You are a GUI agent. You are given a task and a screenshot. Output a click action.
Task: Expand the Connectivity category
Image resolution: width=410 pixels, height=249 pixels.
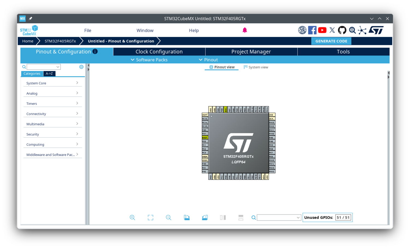point(52,114)
